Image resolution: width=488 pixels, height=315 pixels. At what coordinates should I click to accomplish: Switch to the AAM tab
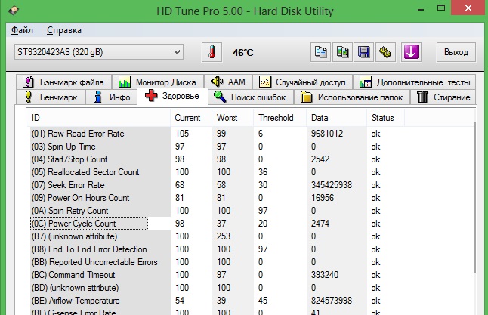tap(228, 82)
